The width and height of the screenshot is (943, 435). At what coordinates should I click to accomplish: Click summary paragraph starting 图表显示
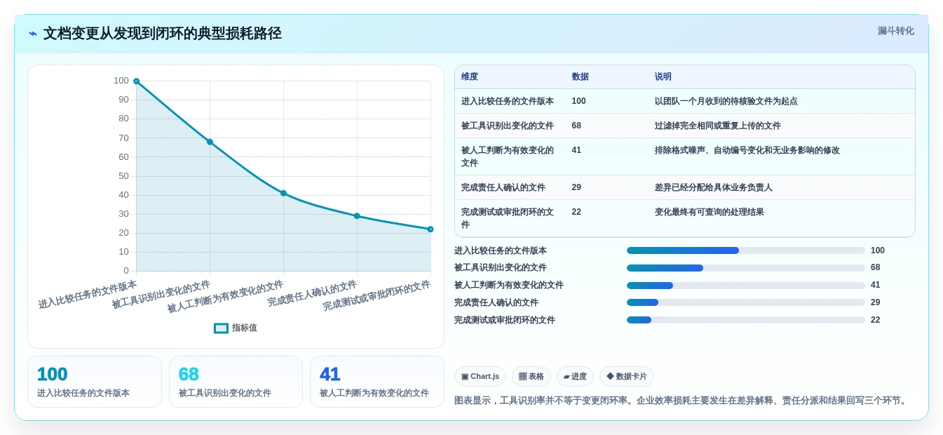[681, 401]
